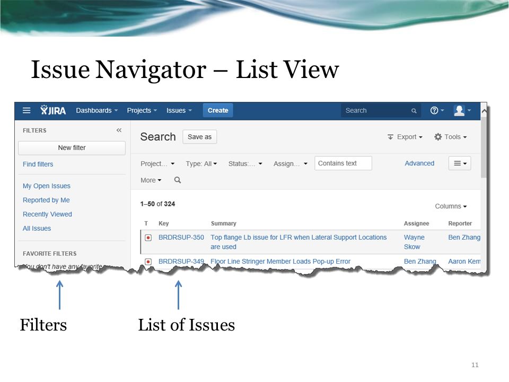Screen dimensions: 509x382
Task: Open the view layout switcher dropdown
Action: [460, 163]
